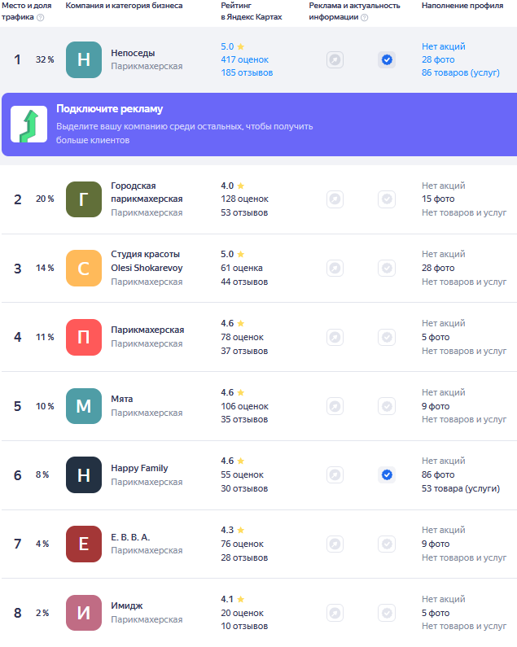The width and height of the screenshot is (517, 647).
Task: Click the Е. В. В. А. company name
Action: pyautogui.click(x=130, y=537)
